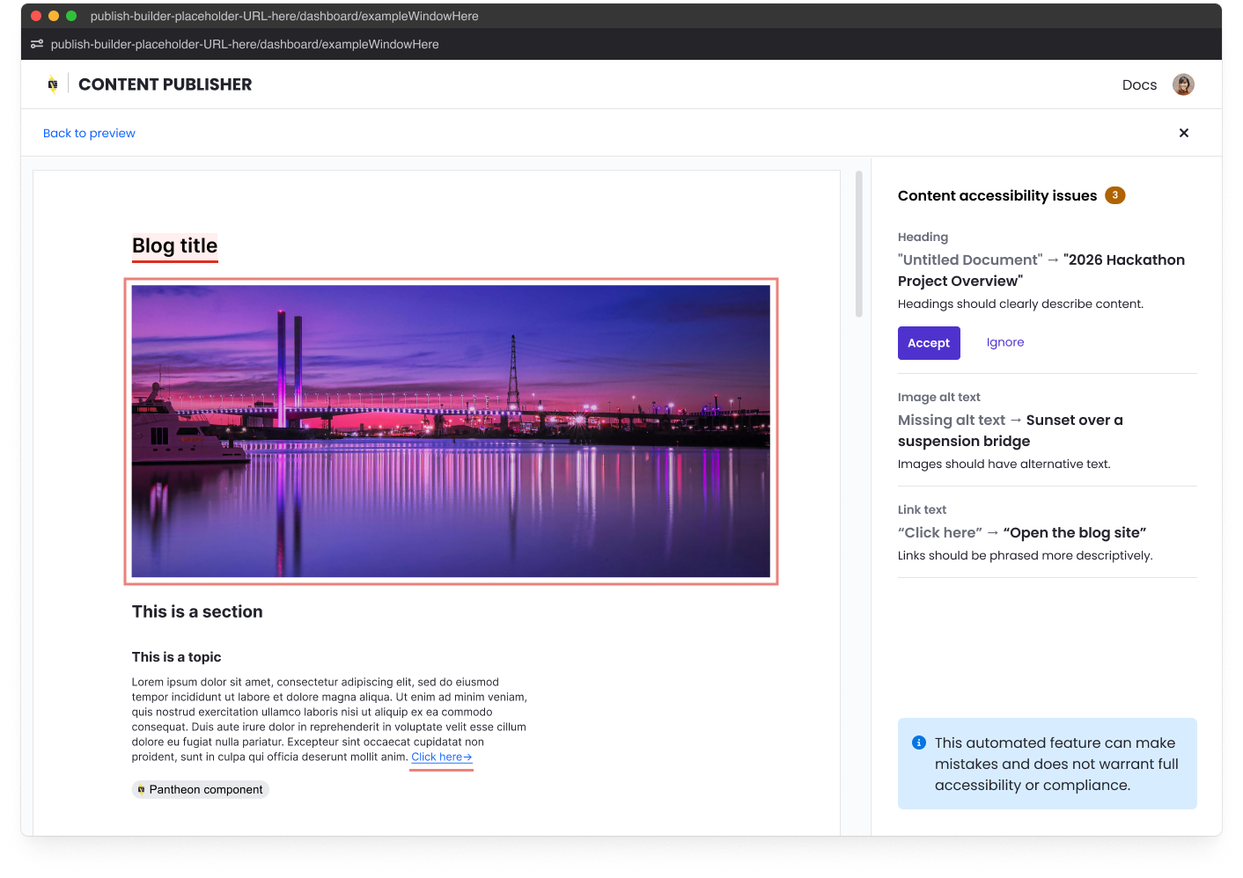Accept the heading suggestion
This screenshot has width=1243, height=878.
pyautogui.click(x=928, y=343)
